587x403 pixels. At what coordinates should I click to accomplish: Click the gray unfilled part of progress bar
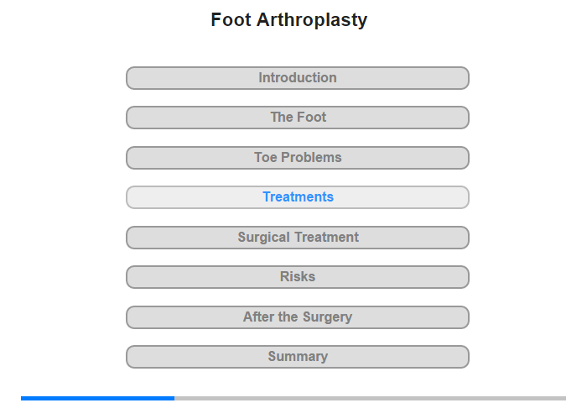coord(371,398)
